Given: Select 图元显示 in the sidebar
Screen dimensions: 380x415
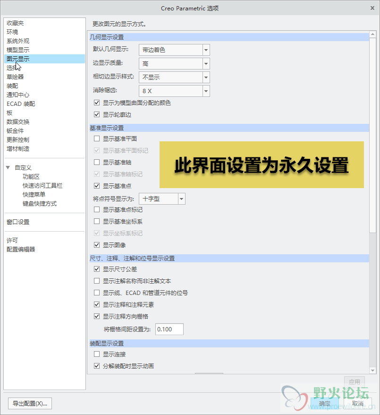Looking at the screenshot, I should [x=44, y=59].
